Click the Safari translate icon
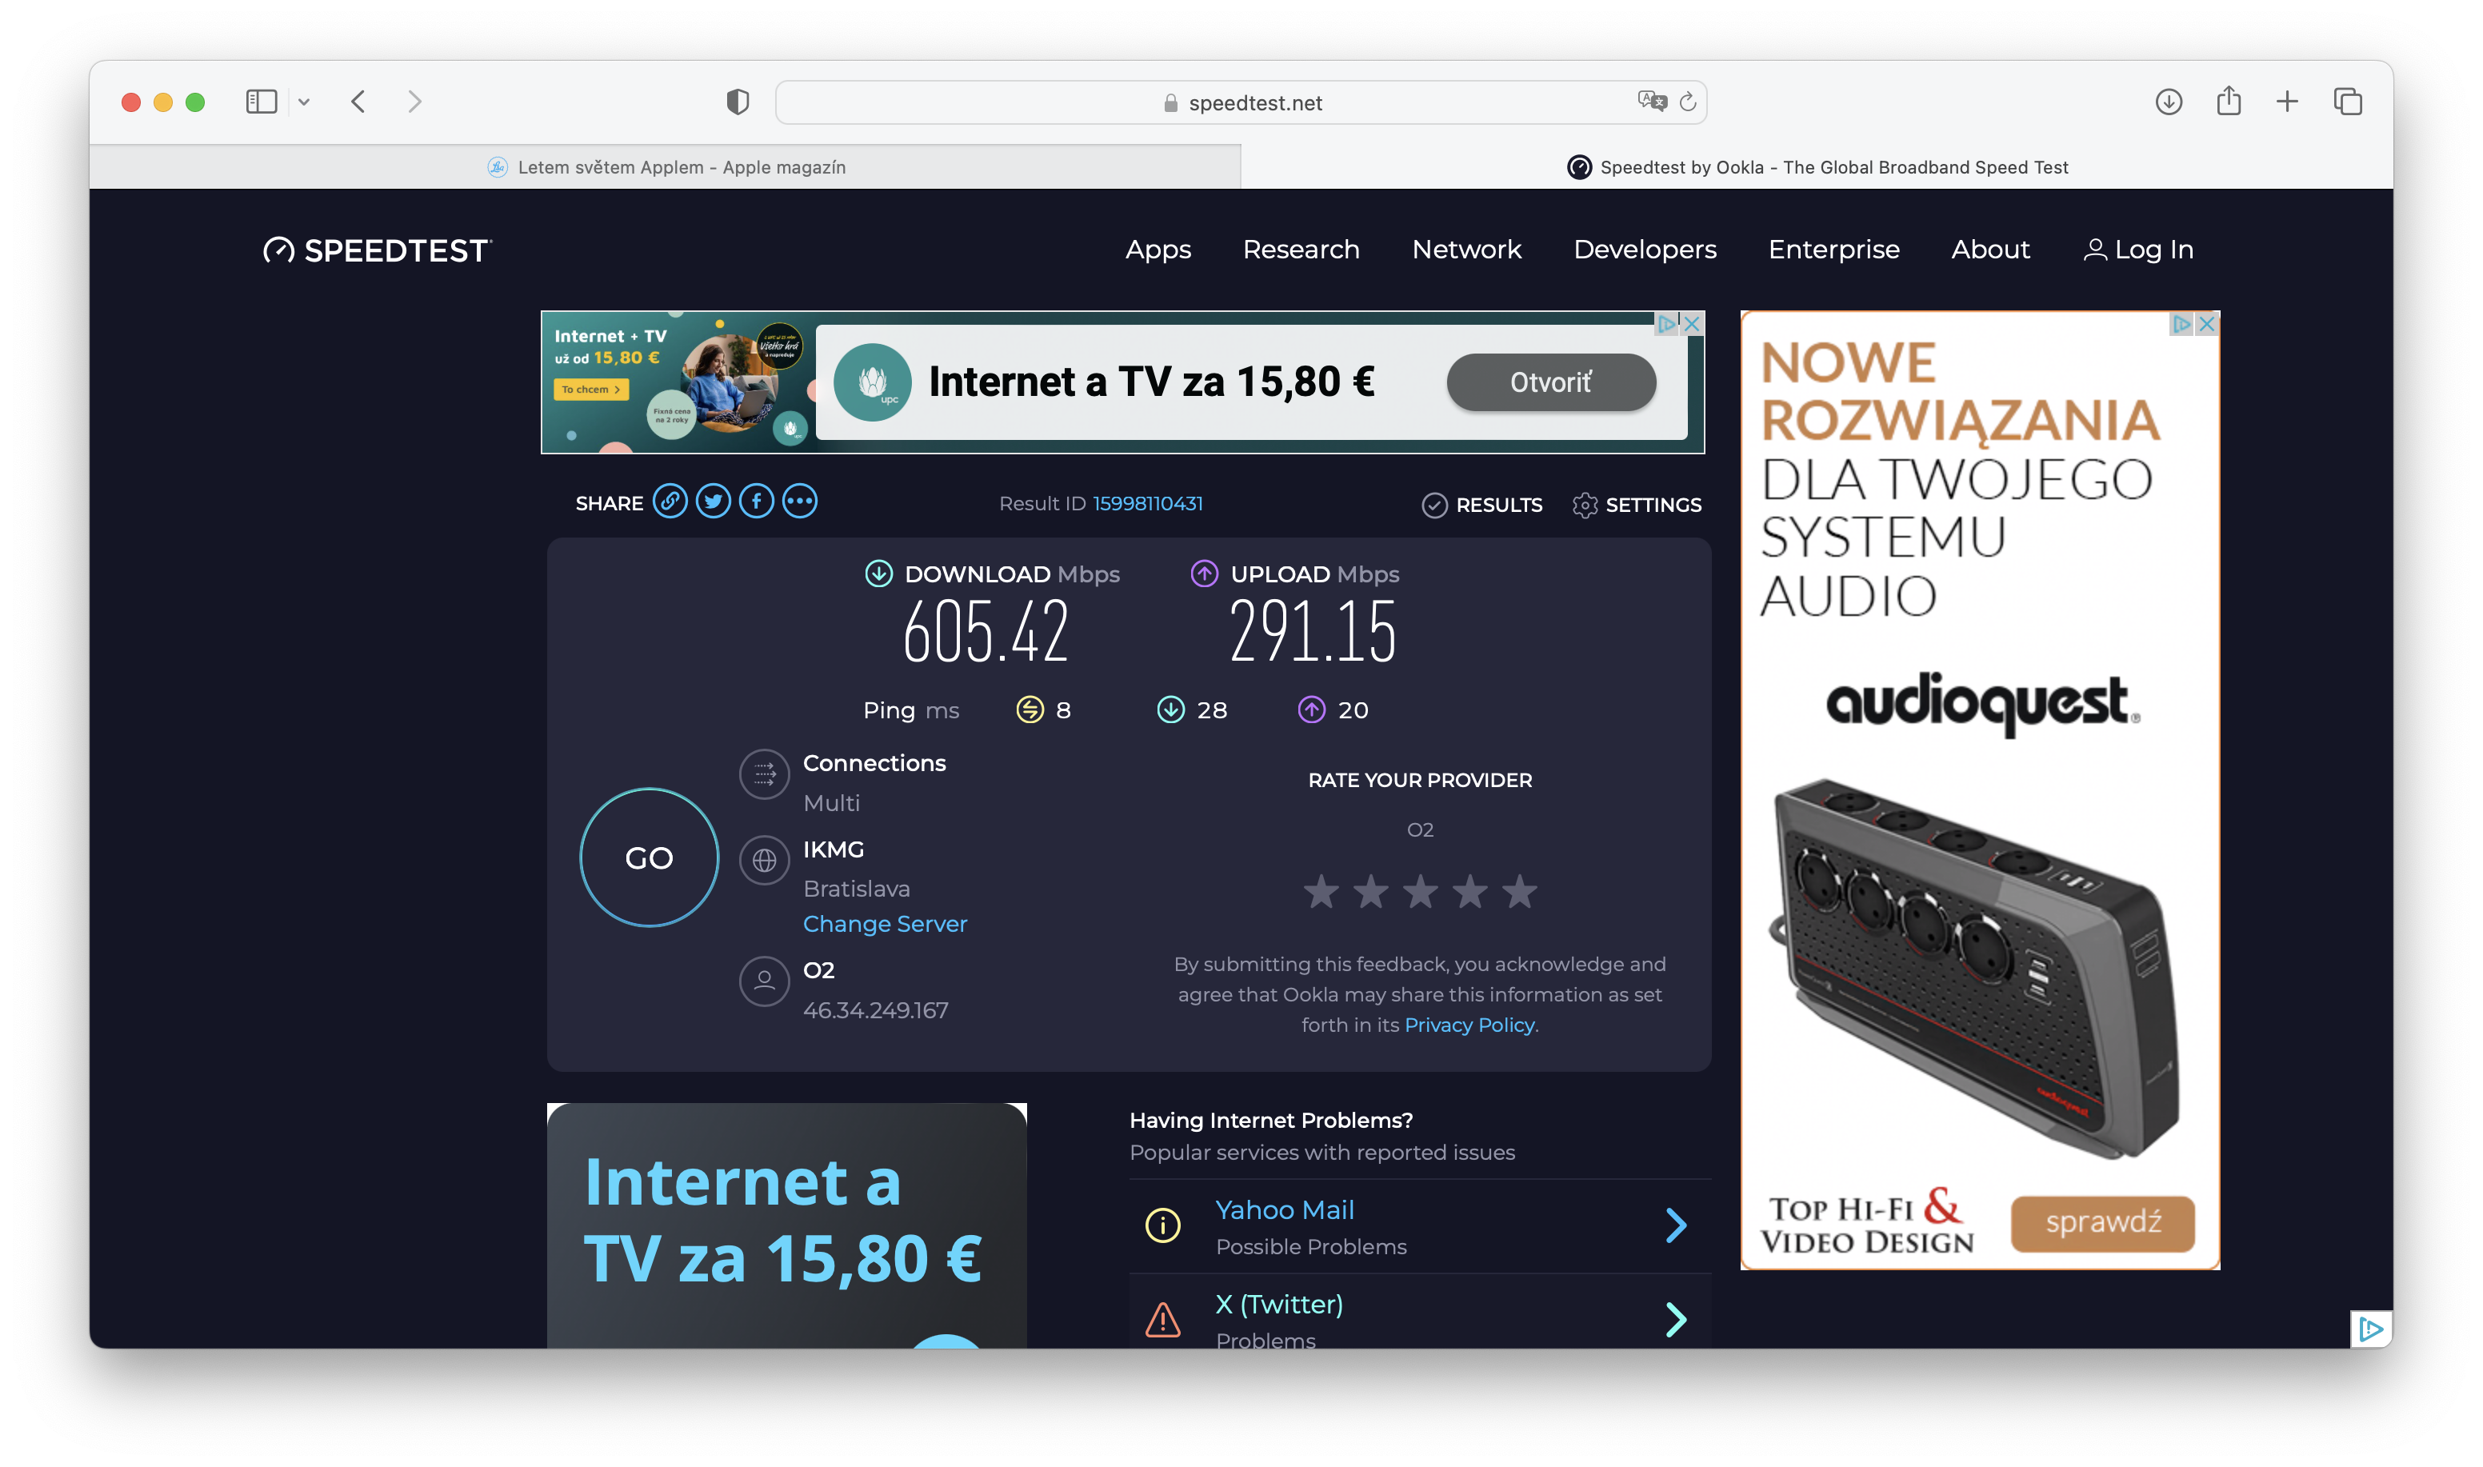2483x1467 pixels. tap(1652, 102)
